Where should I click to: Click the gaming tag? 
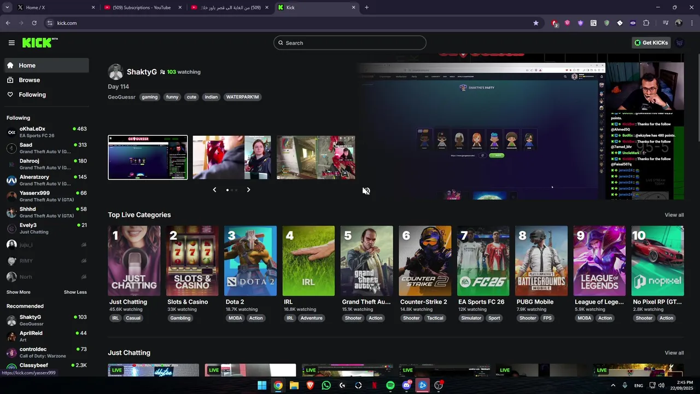pyautogui.click(x=149, y=97)
